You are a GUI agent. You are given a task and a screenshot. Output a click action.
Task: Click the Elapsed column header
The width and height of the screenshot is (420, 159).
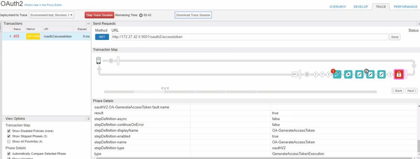pyautogui.click(x=82, y=29)
